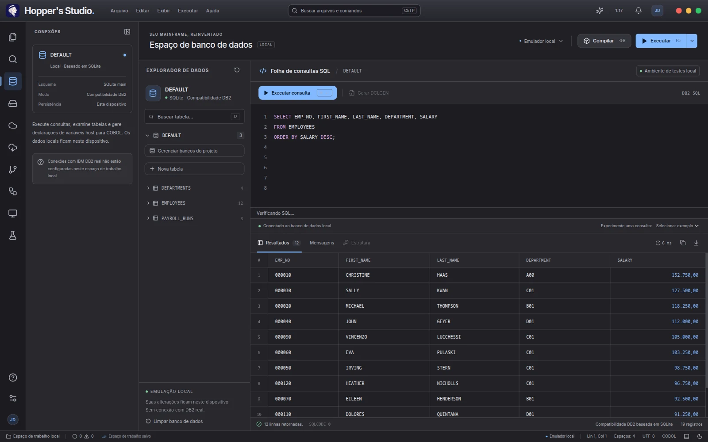Switch to the Estrutura tab
Image resolution: width=708 pixels, height=442 pixels.
coord(357,243)
